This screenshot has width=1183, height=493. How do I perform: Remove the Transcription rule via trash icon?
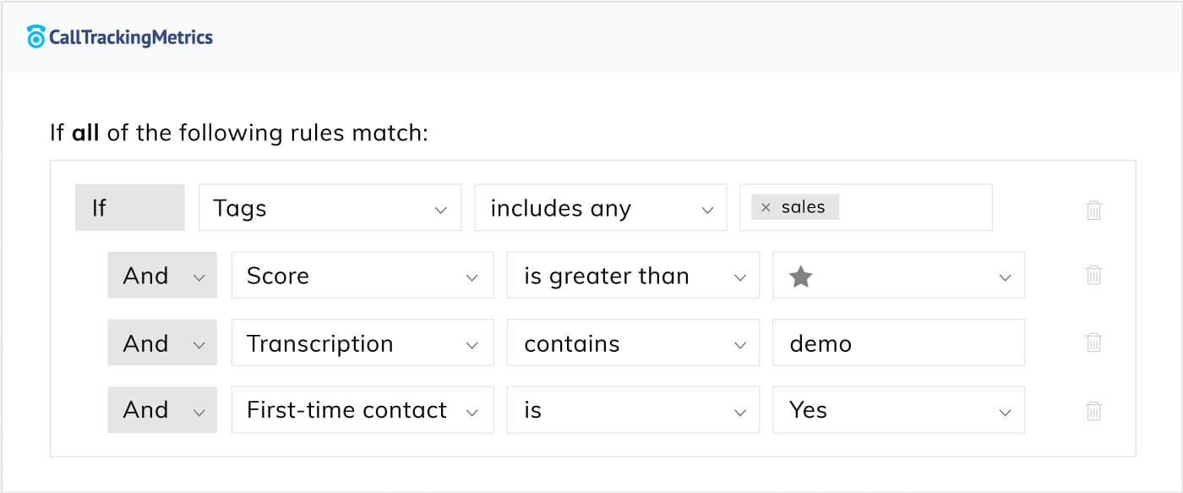point(1093,342)
